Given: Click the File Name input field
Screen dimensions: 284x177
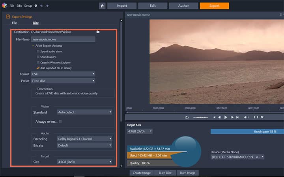Looking at the screenshot, I should (63, 39).
